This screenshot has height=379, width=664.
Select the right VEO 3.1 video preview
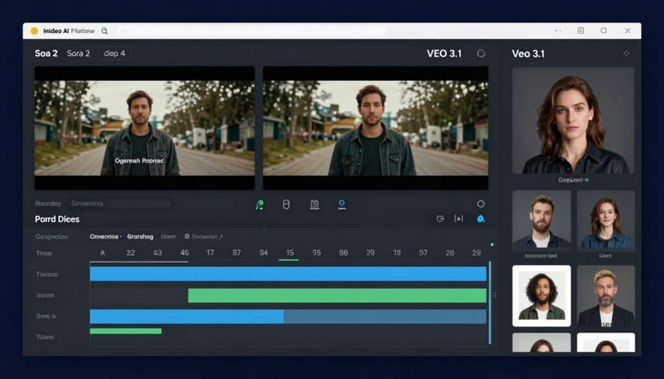[x=375, y=128]
